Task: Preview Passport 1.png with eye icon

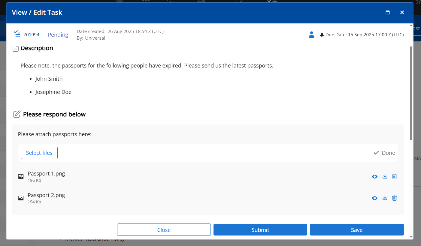Action: [374, 176]
